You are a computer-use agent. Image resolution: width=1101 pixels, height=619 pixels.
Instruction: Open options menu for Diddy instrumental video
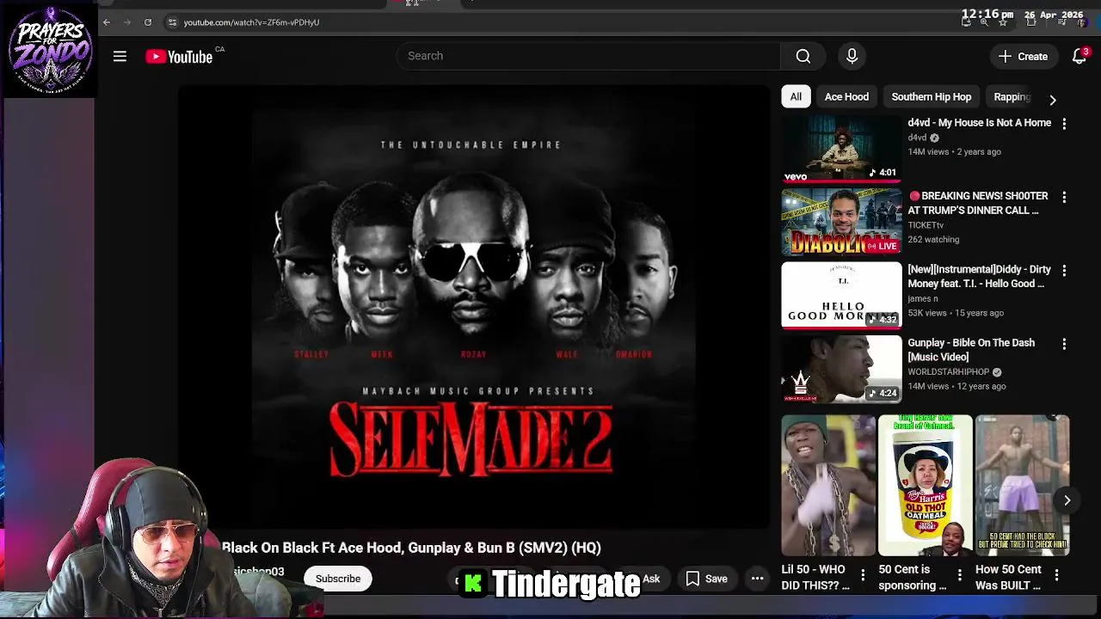[1064, 270]
